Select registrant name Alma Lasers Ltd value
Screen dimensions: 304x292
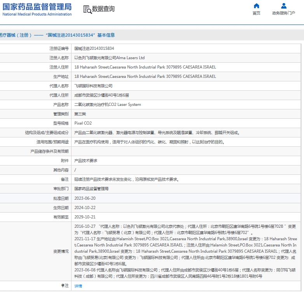(x=110, y=58)
